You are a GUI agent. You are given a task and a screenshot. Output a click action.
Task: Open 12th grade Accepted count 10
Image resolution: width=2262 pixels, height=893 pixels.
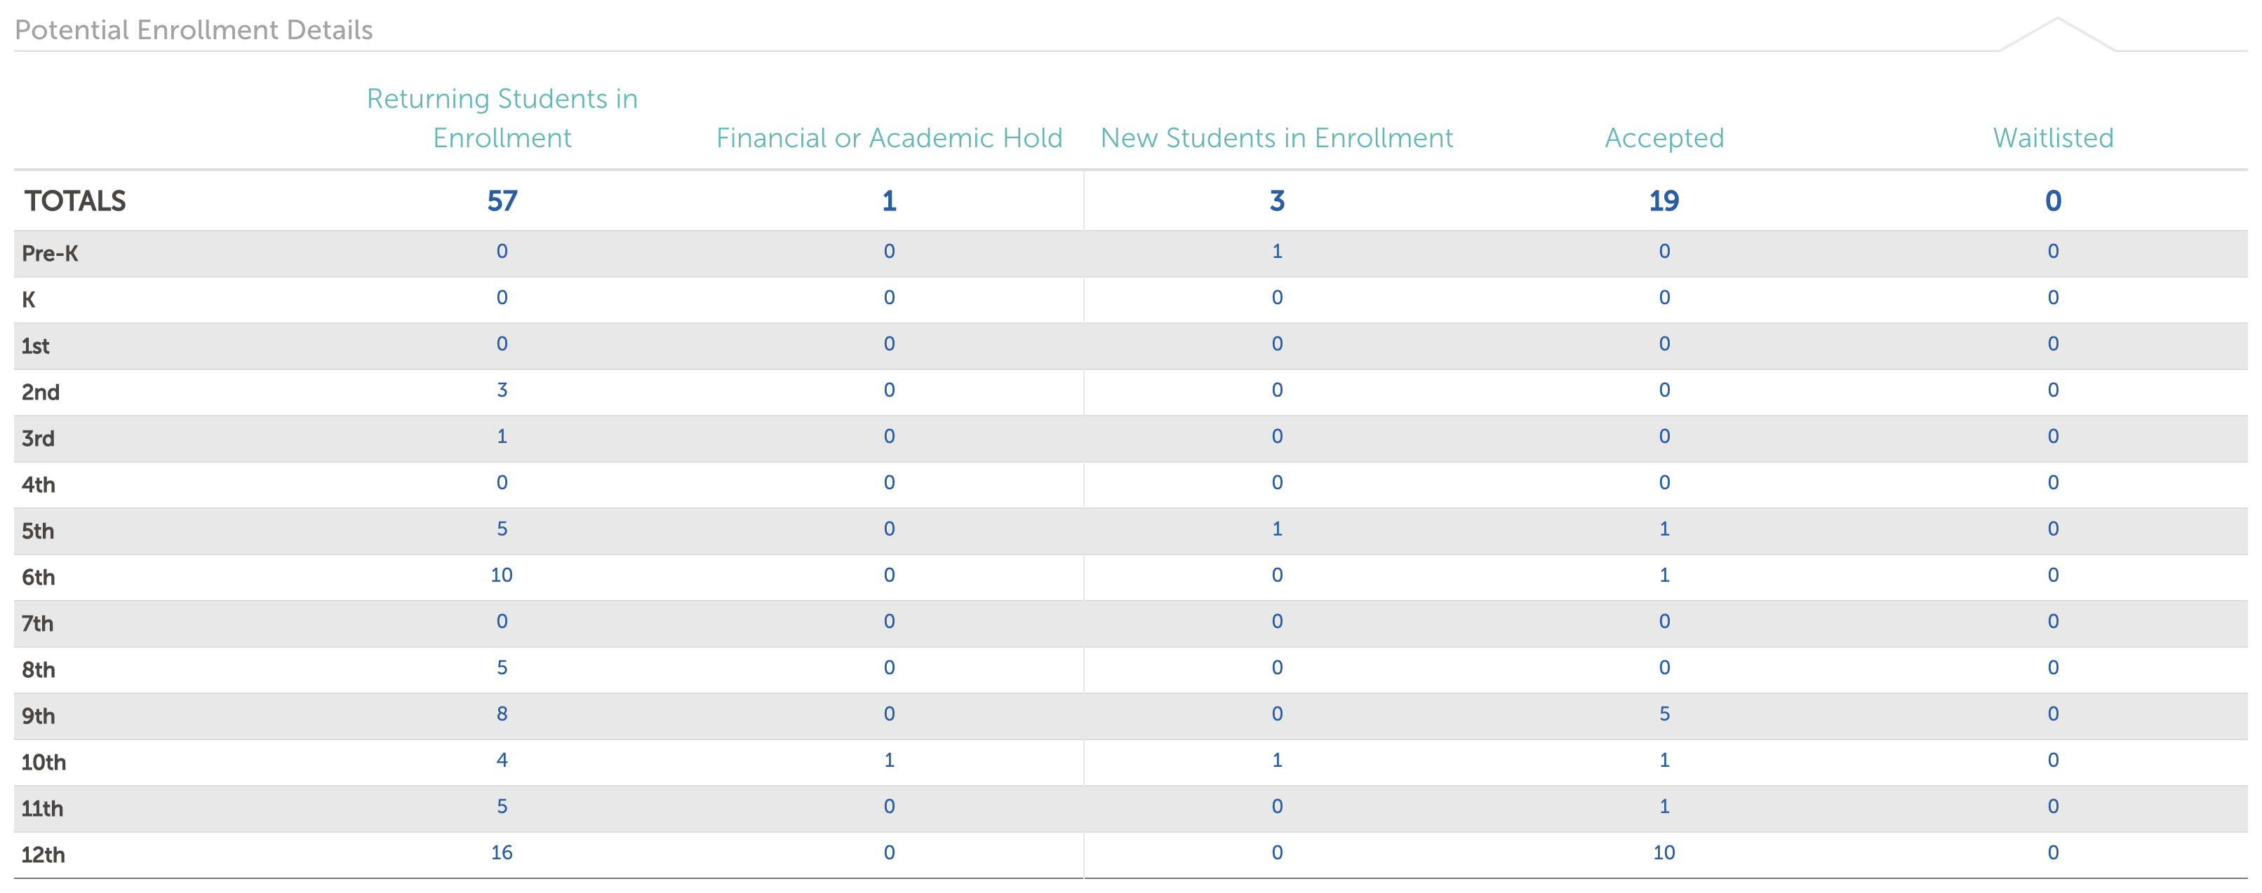(x=1664, y=852)
